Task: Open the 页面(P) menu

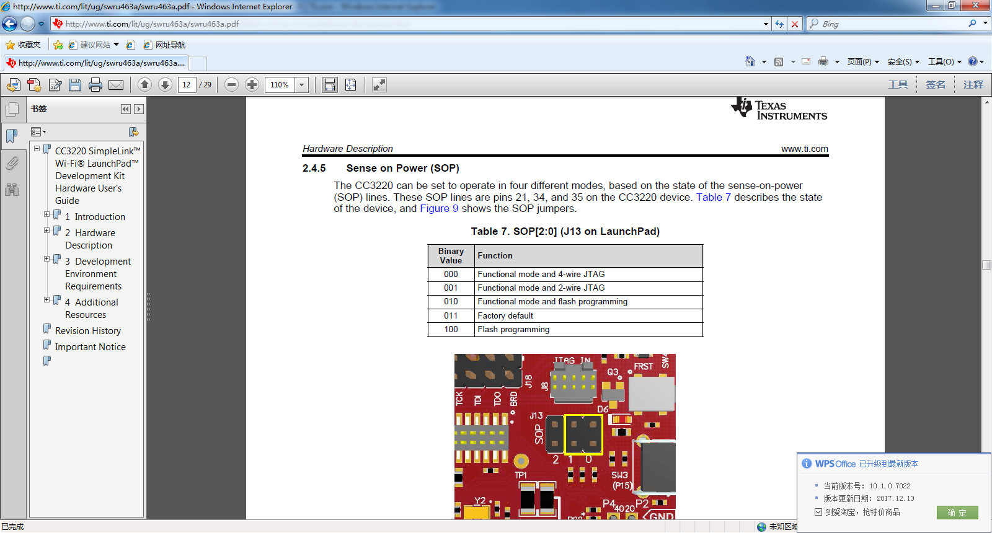Action: point(863,61)
